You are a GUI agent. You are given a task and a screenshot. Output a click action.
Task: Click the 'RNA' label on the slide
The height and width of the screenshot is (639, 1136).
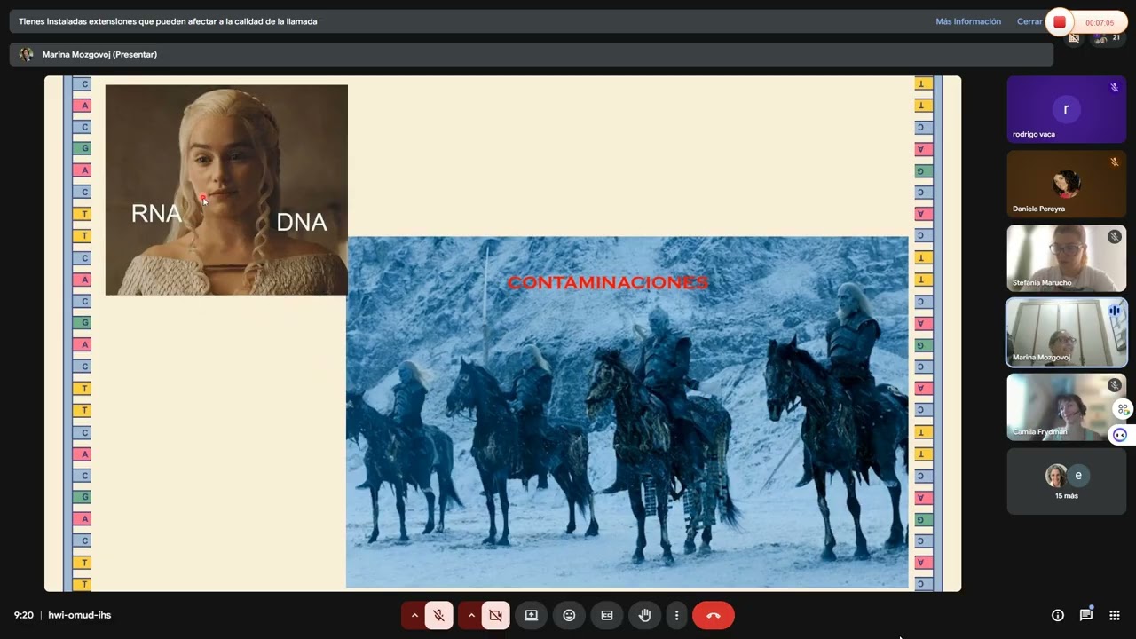pos(156,213)
